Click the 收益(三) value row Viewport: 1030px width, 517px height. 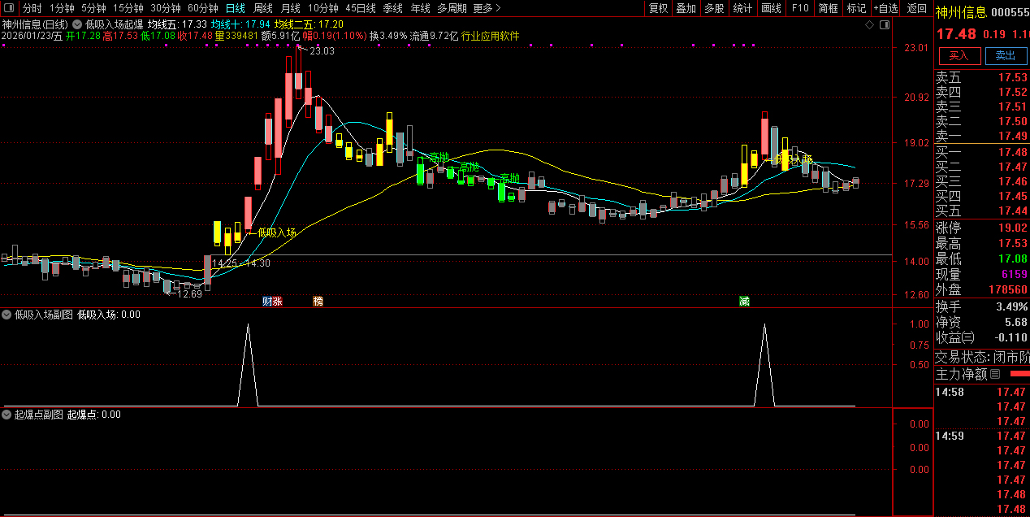(982, 338)
